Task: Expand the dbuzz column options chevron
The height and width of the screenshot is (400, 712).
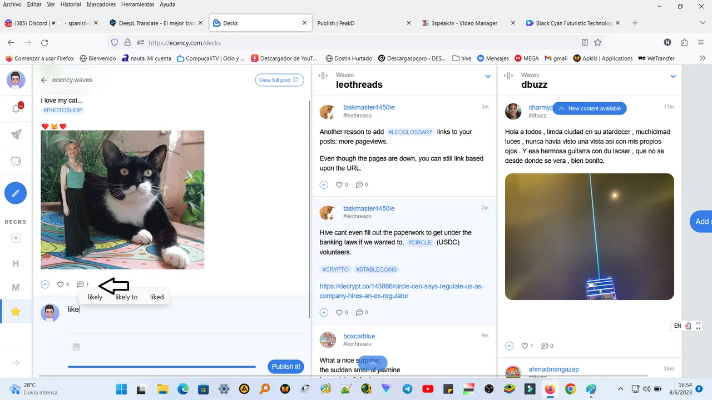Action: tap(673, 77)
